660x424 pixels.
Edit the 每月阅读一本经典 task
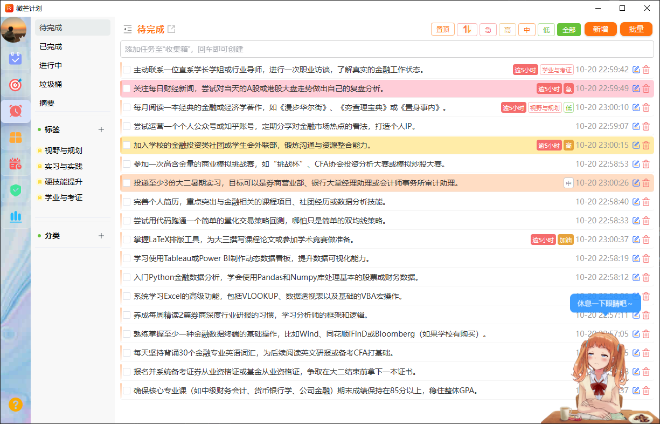[636, 107]
